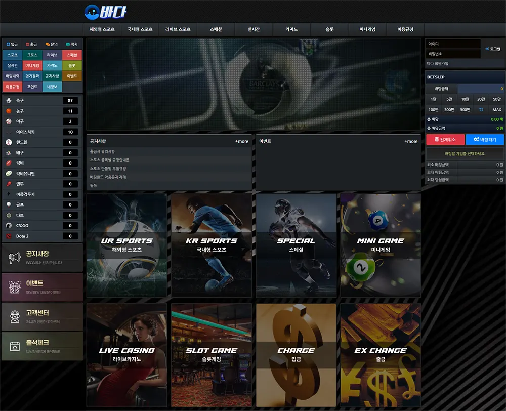Open the CHARGE 입금 card
The height and width of the screenshot is (411, 506).
(x=296, y=355)
